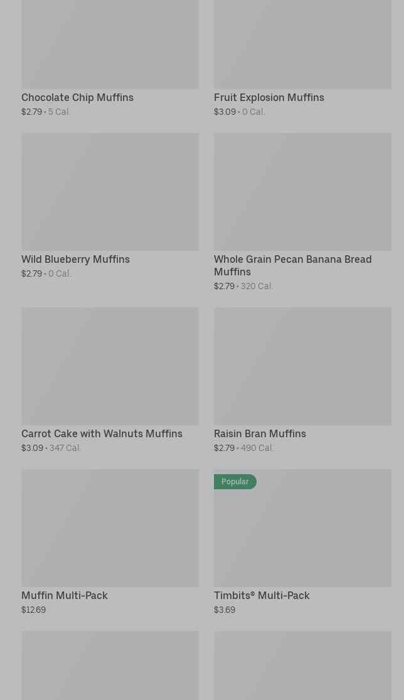Click the Raisin Bran 490 Cal. price line
The image size is (404, 700).
[243, 448]
